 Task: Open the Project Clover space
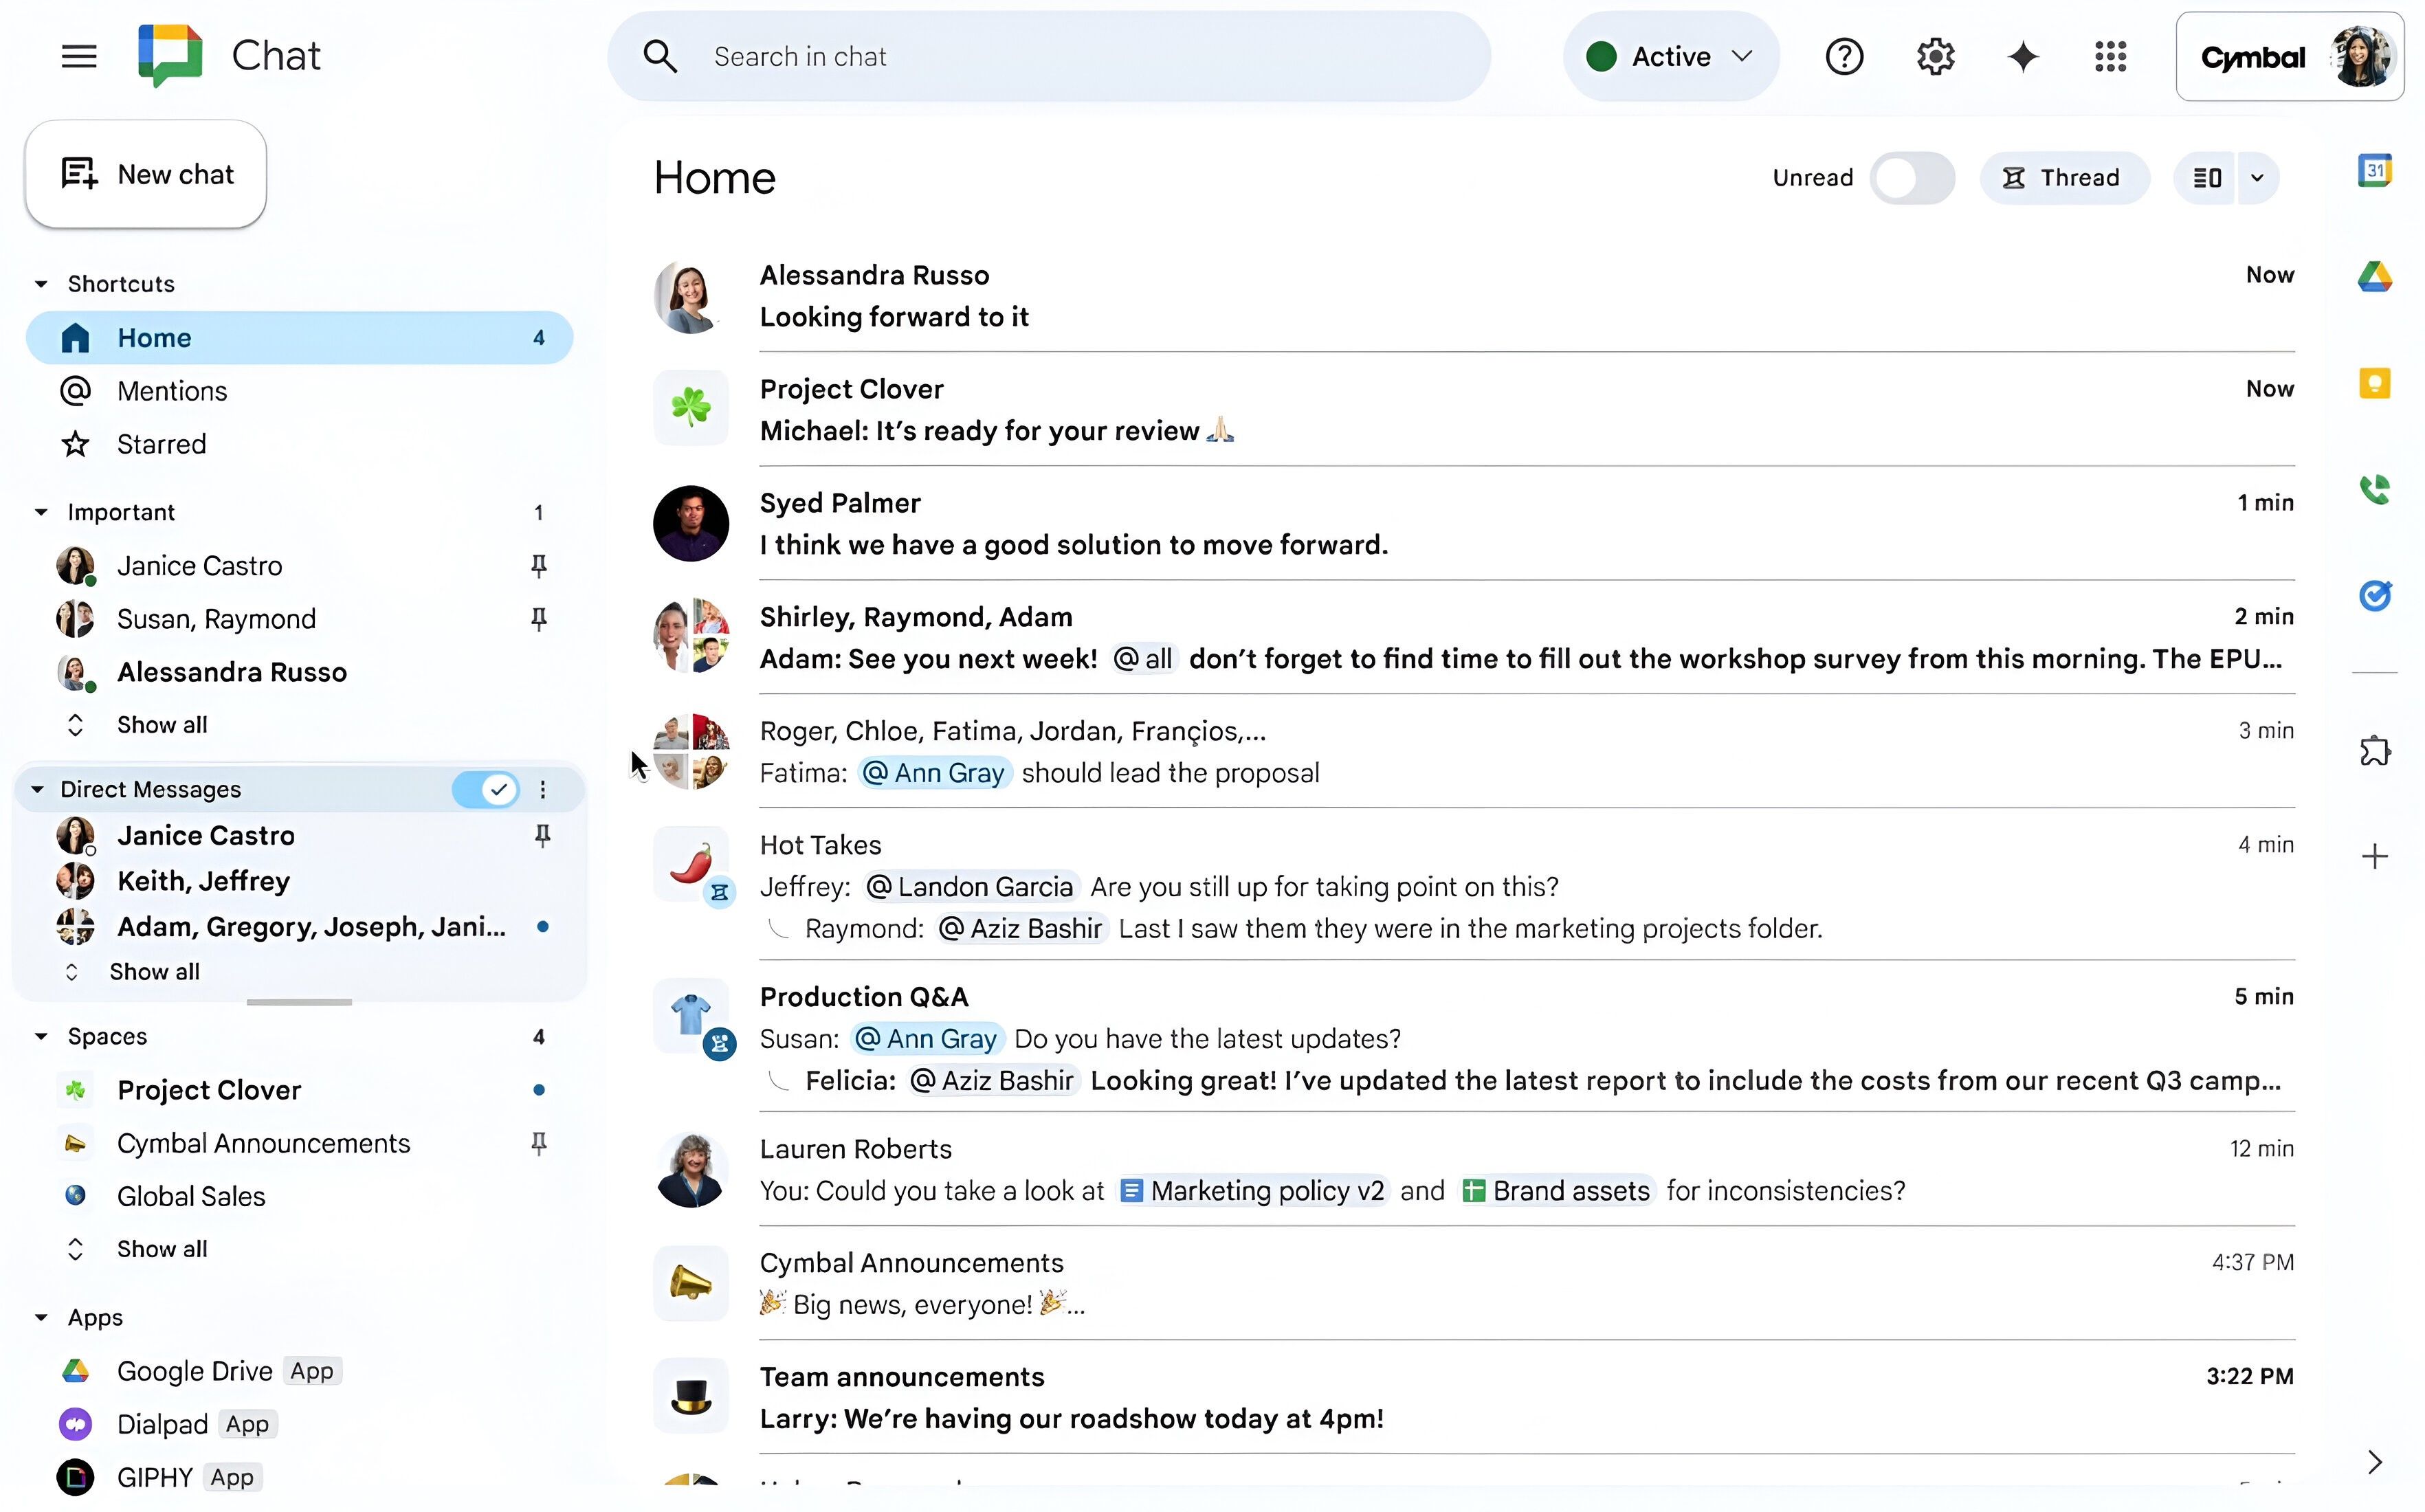click(208, 1089)
